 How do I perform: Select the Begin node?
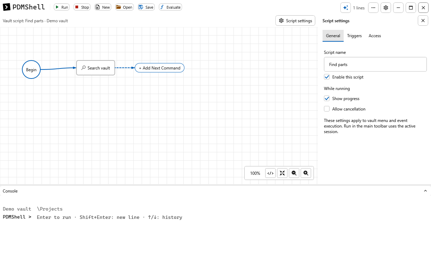click(x=31, y=69)
